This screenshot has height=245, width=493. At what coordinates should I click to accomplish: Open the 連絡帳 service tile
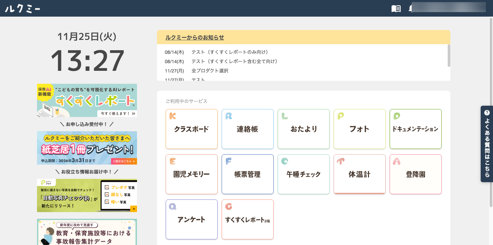pyautogui.click(x=248, y=129)
